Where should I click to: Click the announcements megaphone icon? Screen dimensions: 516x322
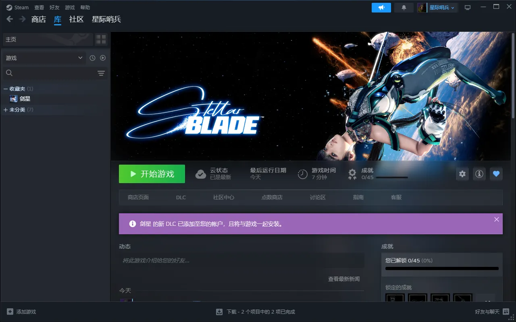point(381,8)
